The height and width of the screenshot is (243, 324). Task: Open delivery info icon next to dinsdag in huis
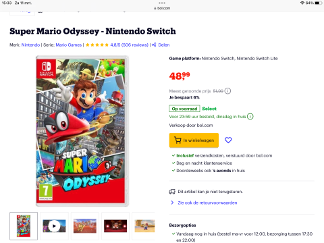tap(250, 116)
